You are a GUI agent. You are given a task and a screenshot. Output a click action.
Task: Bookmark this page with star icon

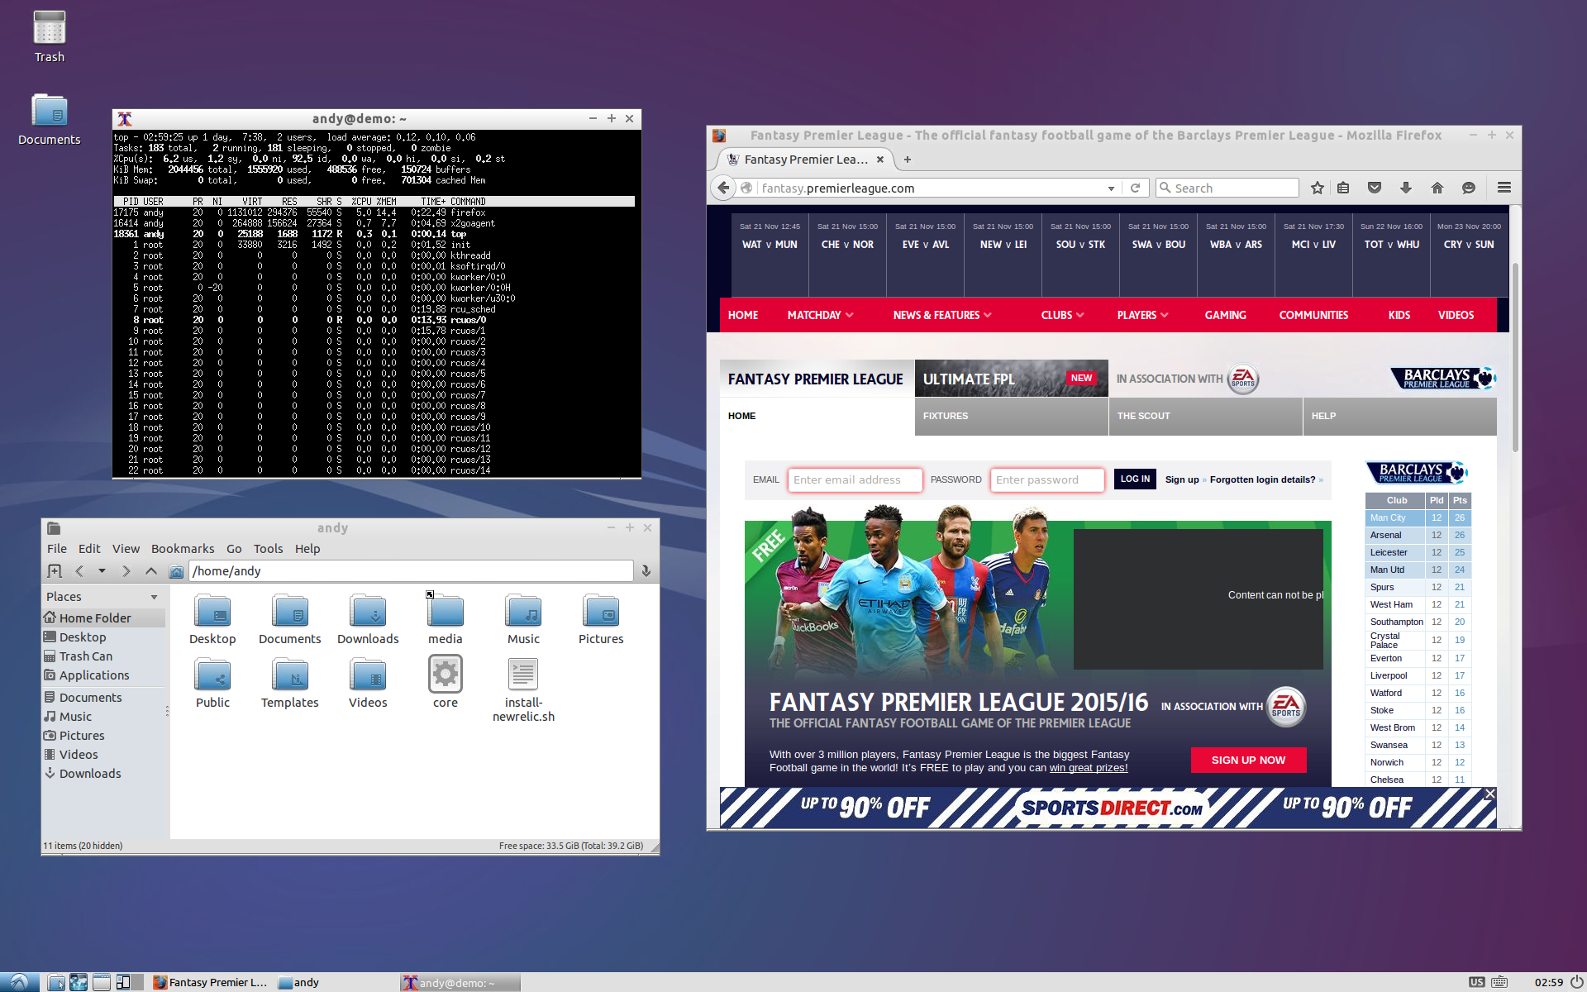click(x=1318, y=188)
